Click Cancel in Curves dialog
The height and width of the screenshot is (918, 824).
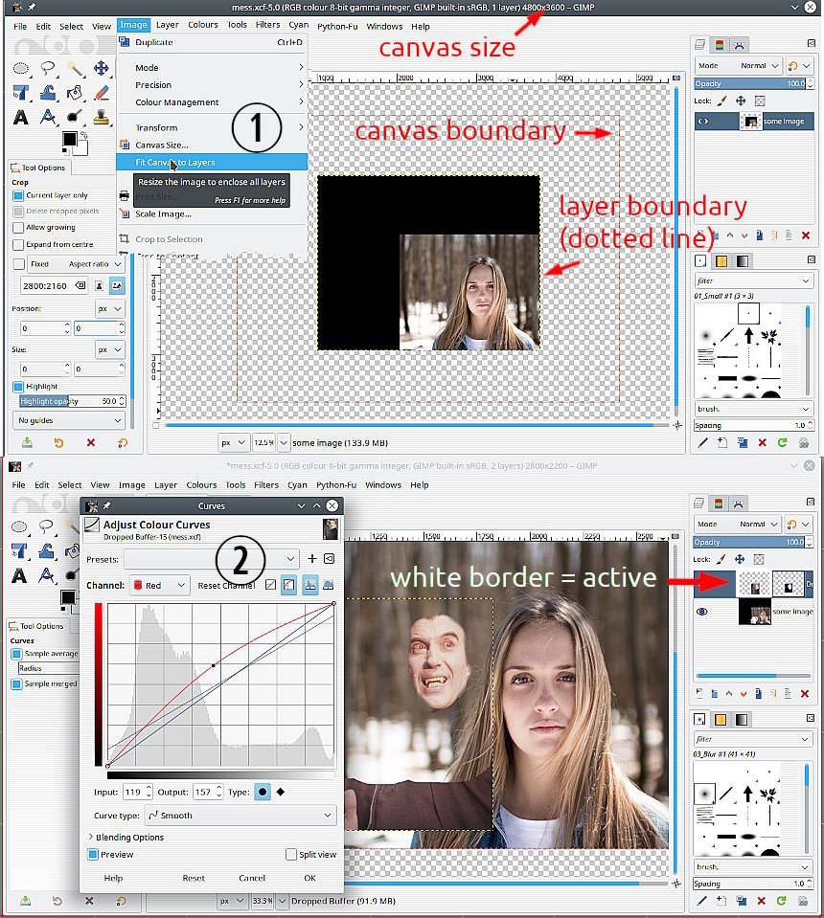click(x=252, y=878)
